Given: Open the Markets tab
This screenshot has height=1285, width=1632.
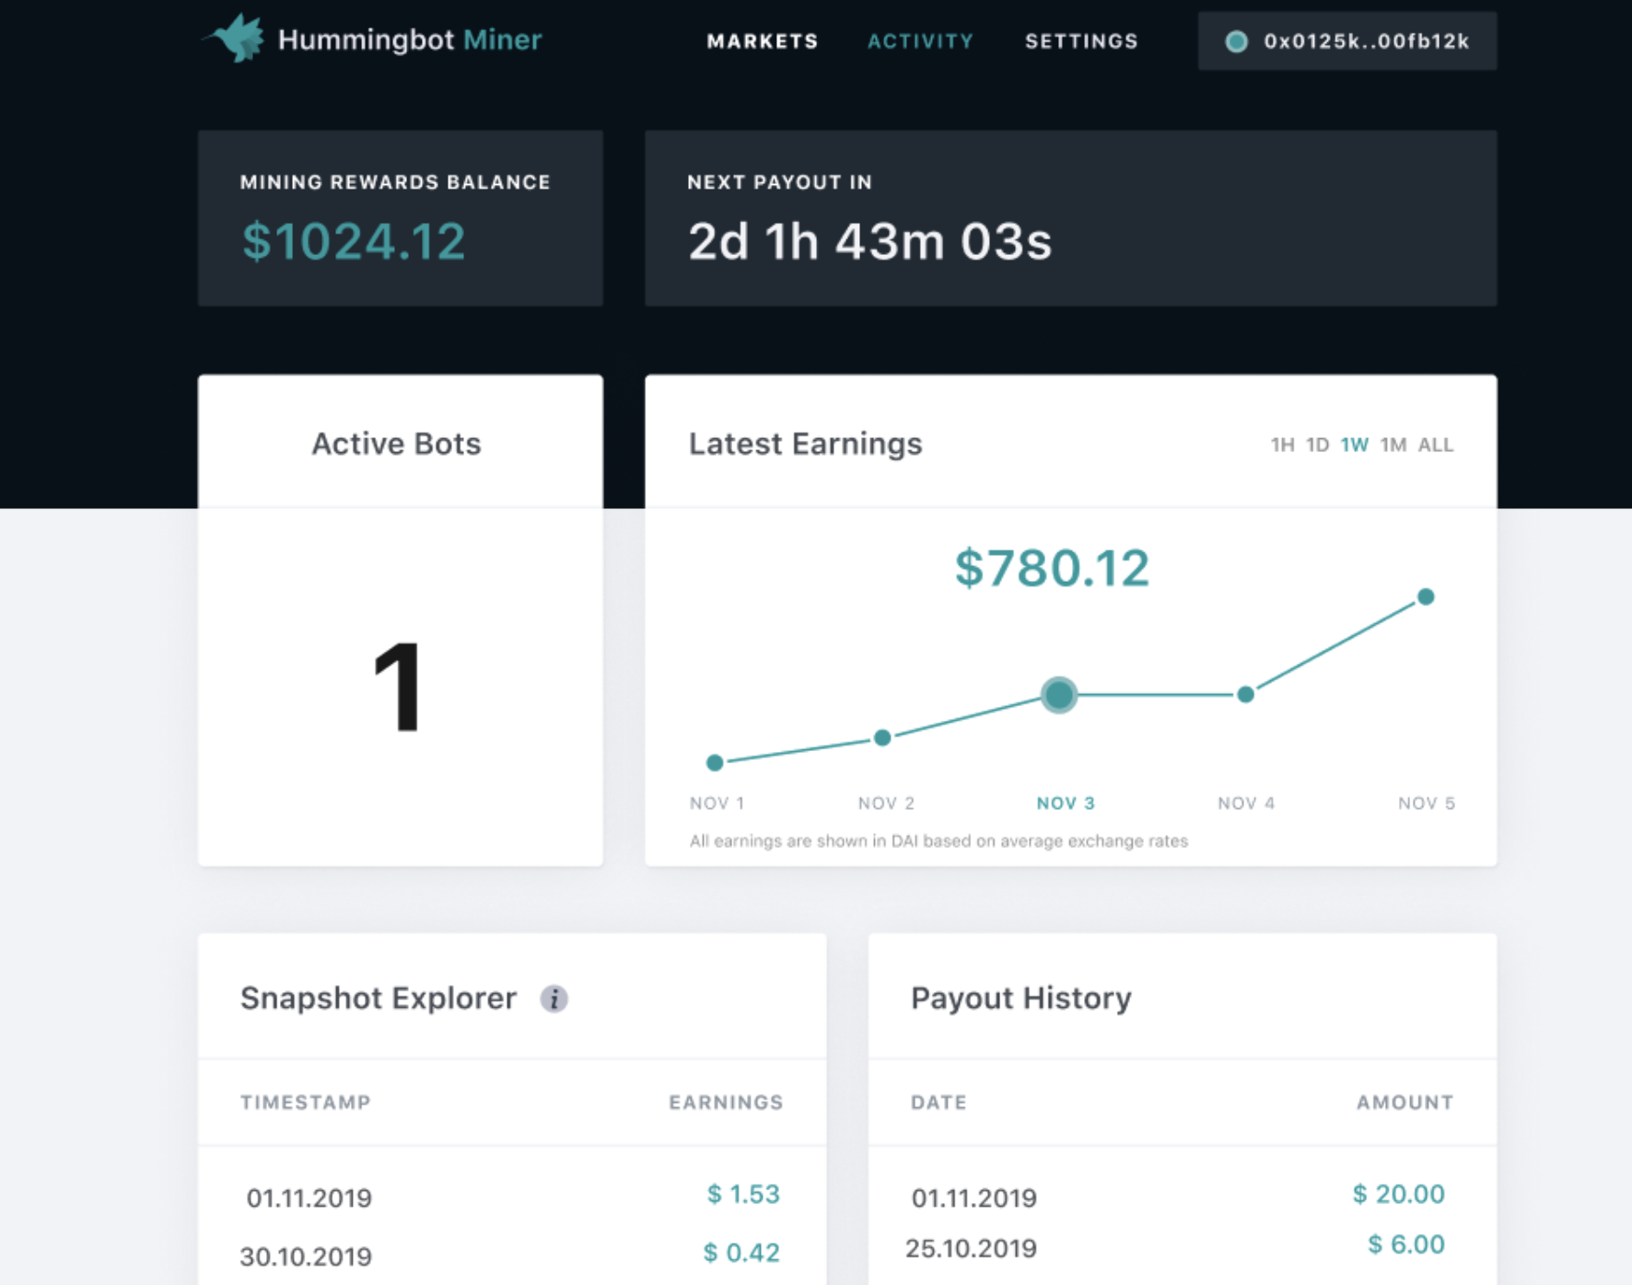Looking at the screenshot, I should point(763,41).
